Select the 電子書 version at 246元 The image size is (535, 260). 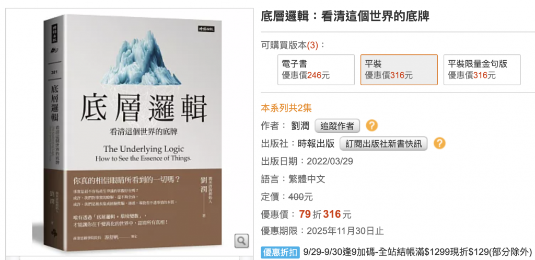tap(316, 70)
